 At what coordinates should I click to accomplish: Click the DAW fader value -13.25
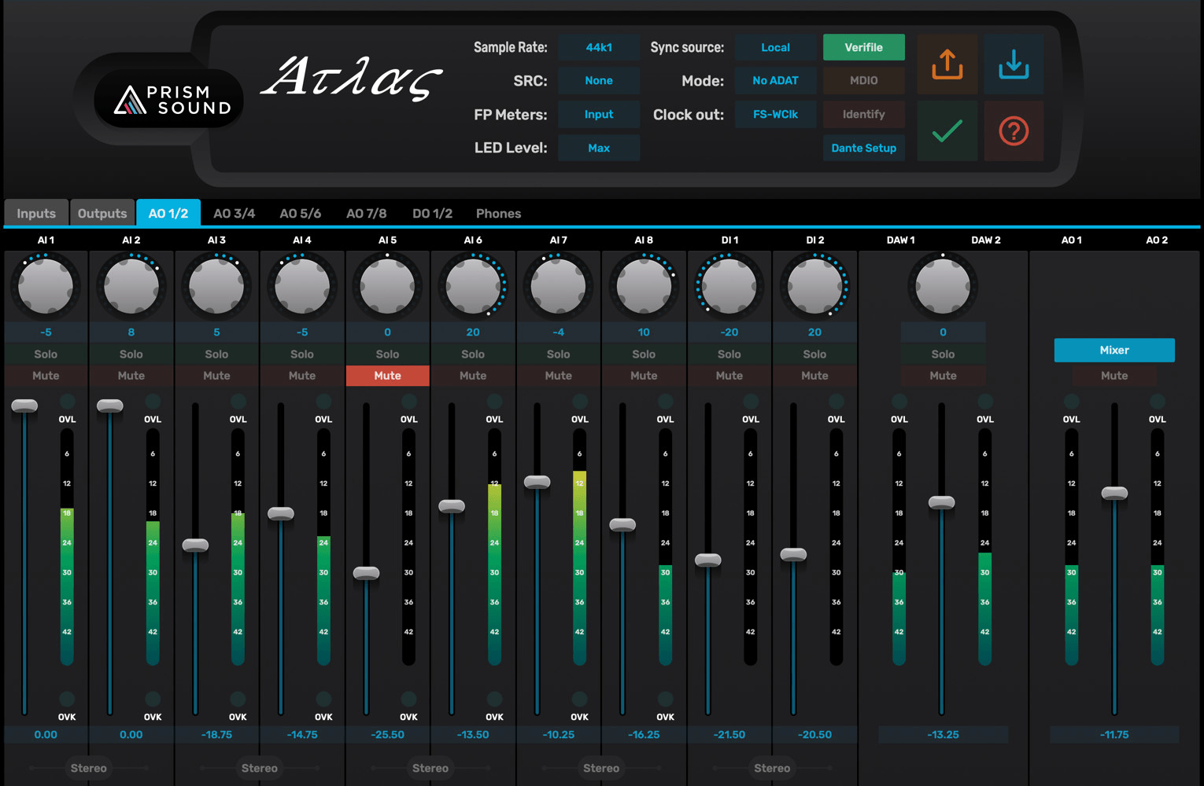point(943,734)
